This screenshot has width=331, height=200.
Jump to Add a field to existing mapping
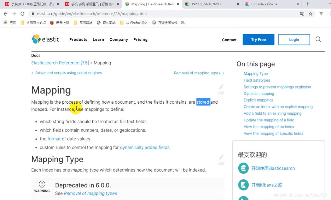pos(273,114)
